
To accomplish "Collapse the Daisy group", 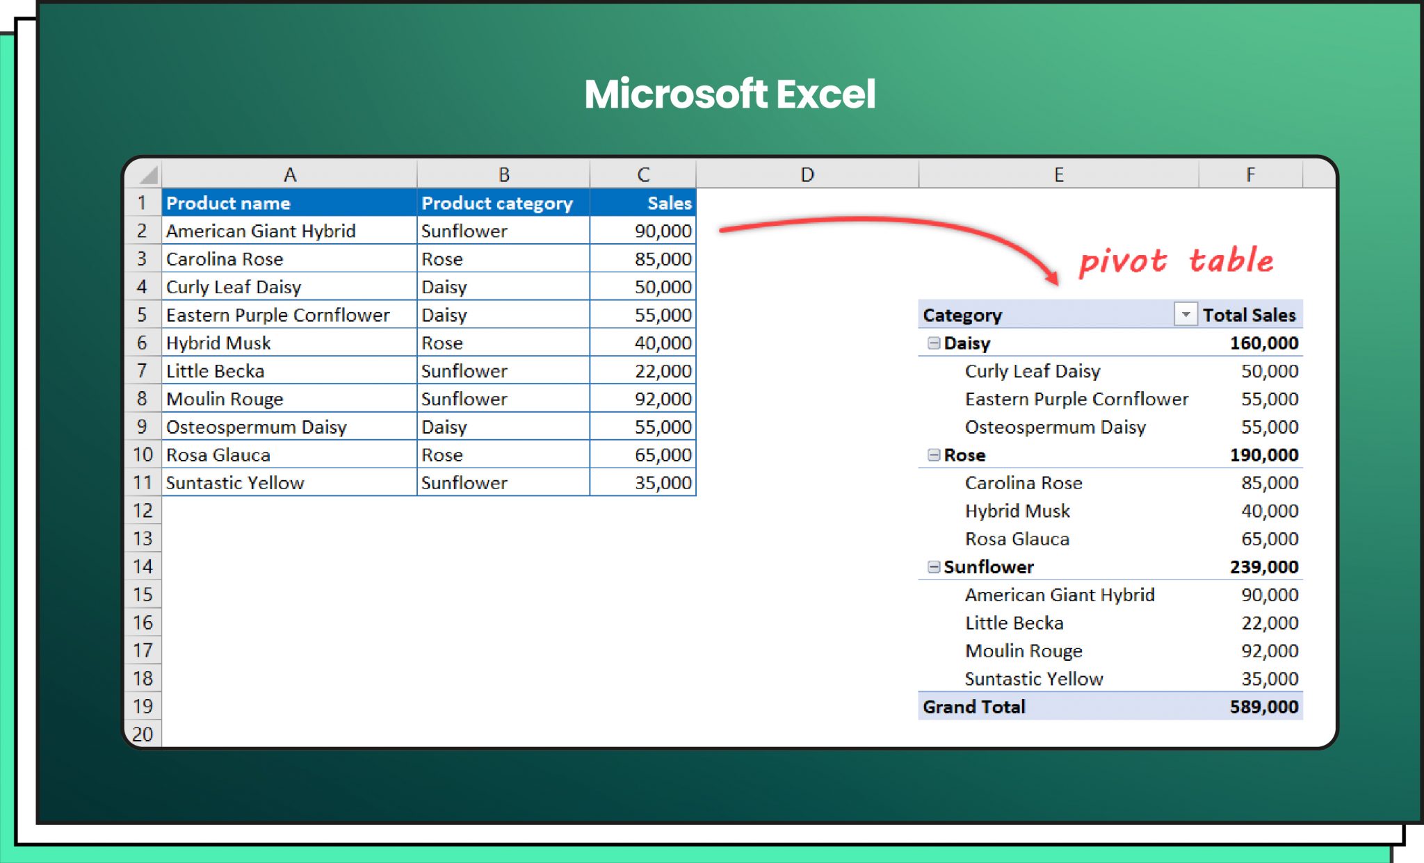I will pos(934,343).
